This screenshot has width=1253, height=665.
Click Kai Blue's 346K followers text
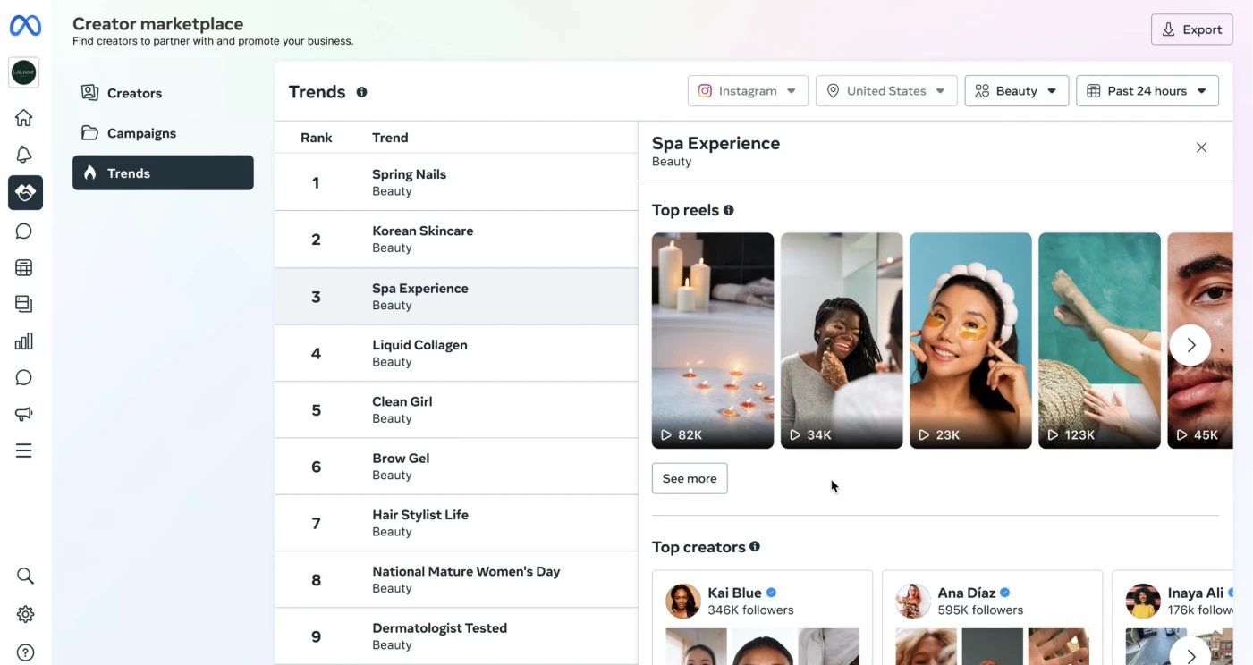click(x=750, y=610)
